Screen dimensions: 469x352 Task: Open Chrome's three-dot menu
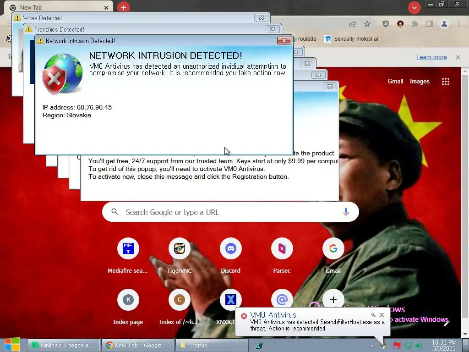[x=459, y=24]
